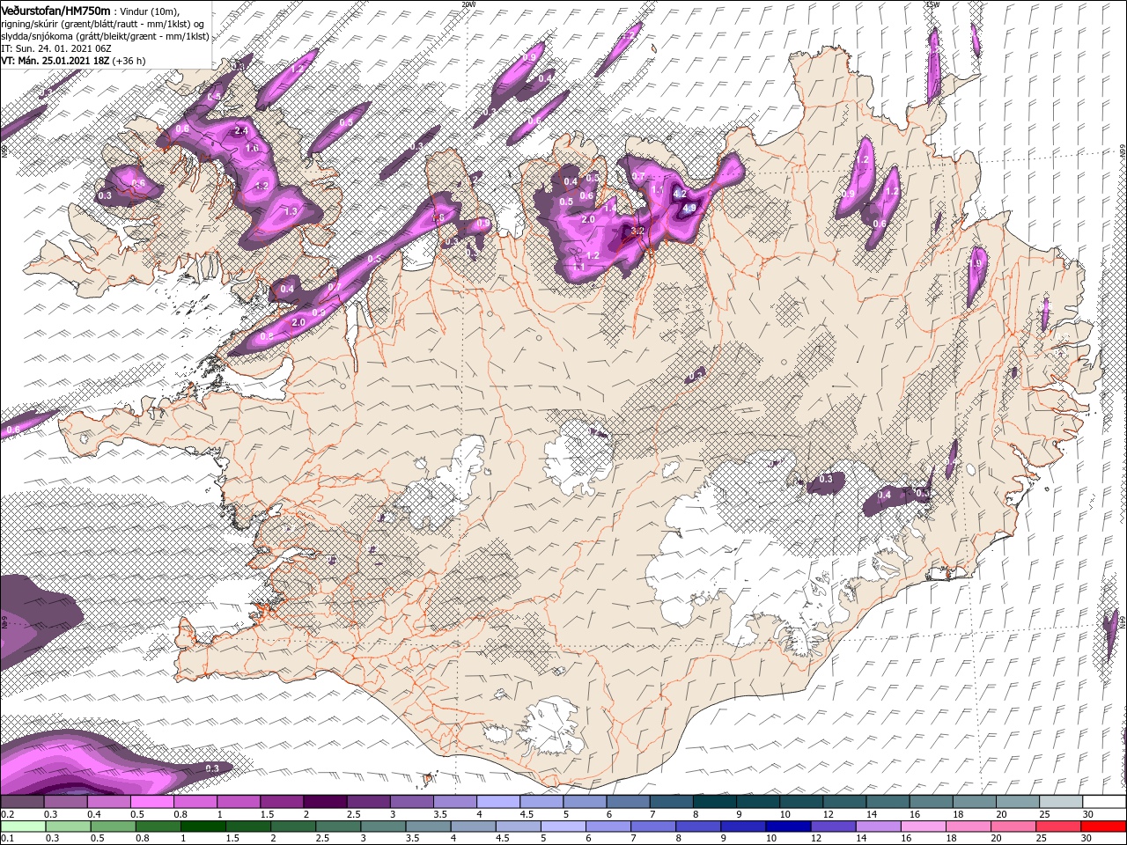Click the 'slydda/snjókoma' legend description line
Screen dimensions: 1127x845
(105, 36)
